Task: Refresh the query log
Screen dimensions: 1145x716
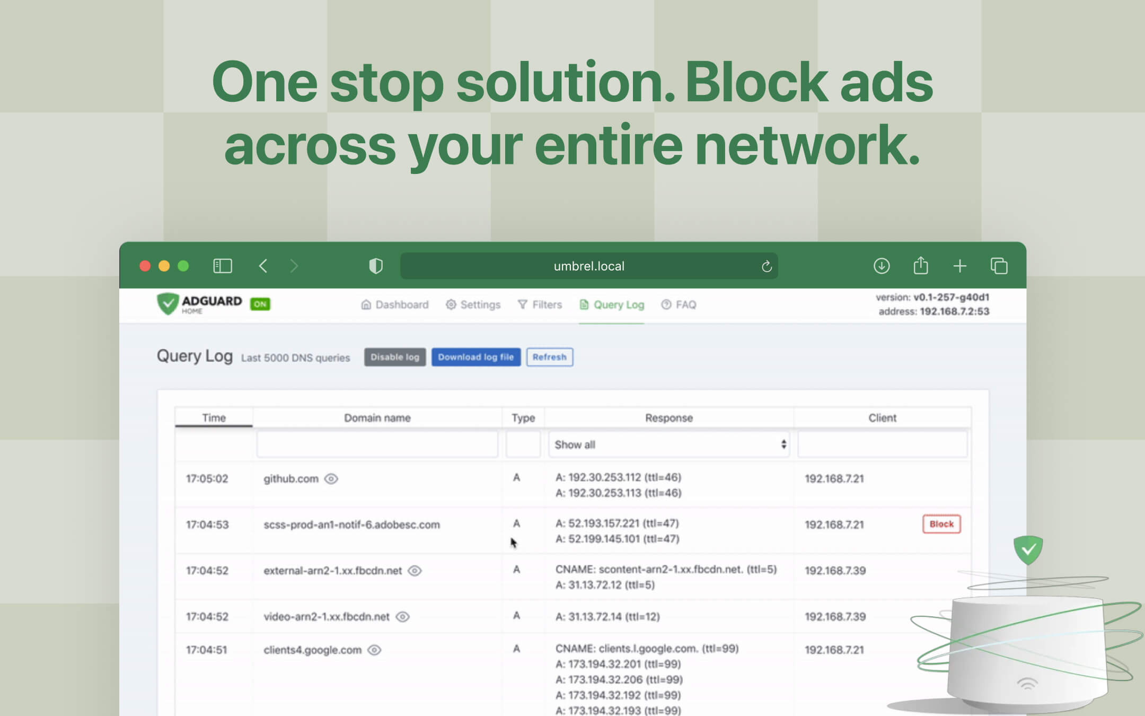Action: [x=550, y=357]
